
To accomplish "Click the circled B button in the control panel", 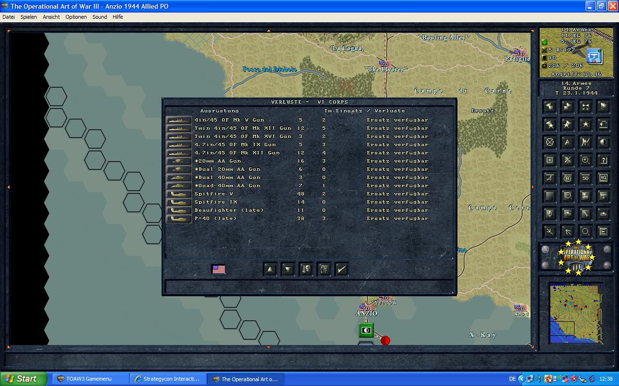I will (567, 178).
